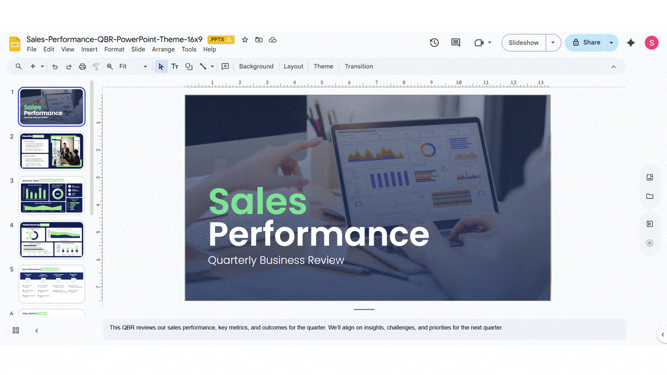Select the Text box tool
The width and height of the screenshot is (667, 375).
pyautogui.click(x=175, y=66)
